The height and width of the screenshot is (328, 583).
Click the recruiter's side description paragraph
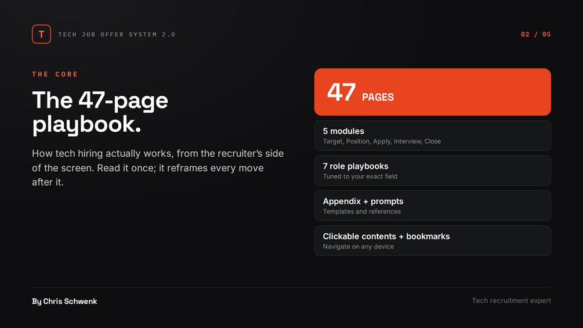click(158, 168)
